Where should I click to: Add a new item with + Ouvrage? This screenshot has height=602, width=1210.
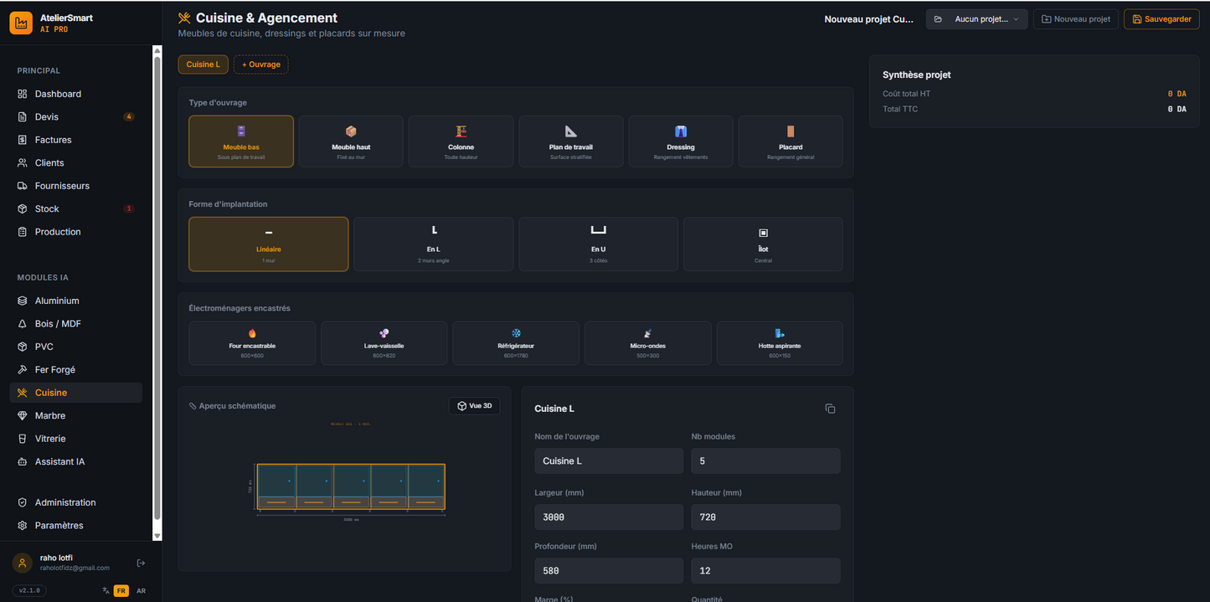point(260,64)
